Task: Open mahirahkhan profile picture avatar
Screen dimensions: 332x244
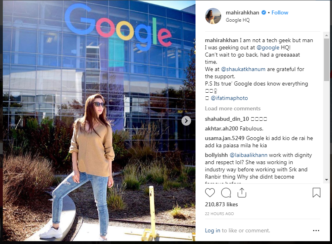Action: [x=213, y=16]
